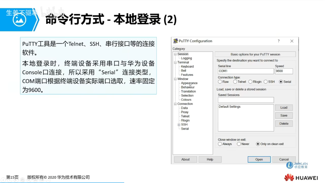The width and height of the screenshot is (325, 183).
Task: Choose Only on clean exit option
Action: click(x=258, y=144)
